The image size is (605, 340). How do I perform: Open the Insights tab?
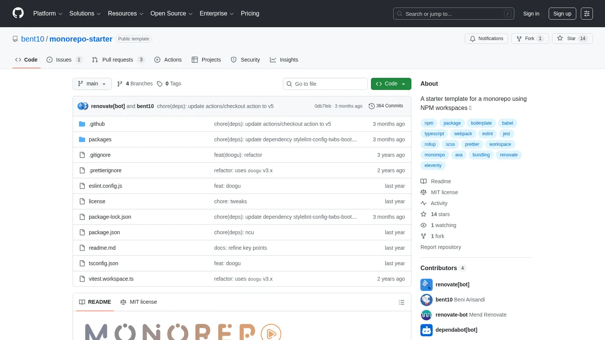[x=284, y=60]
